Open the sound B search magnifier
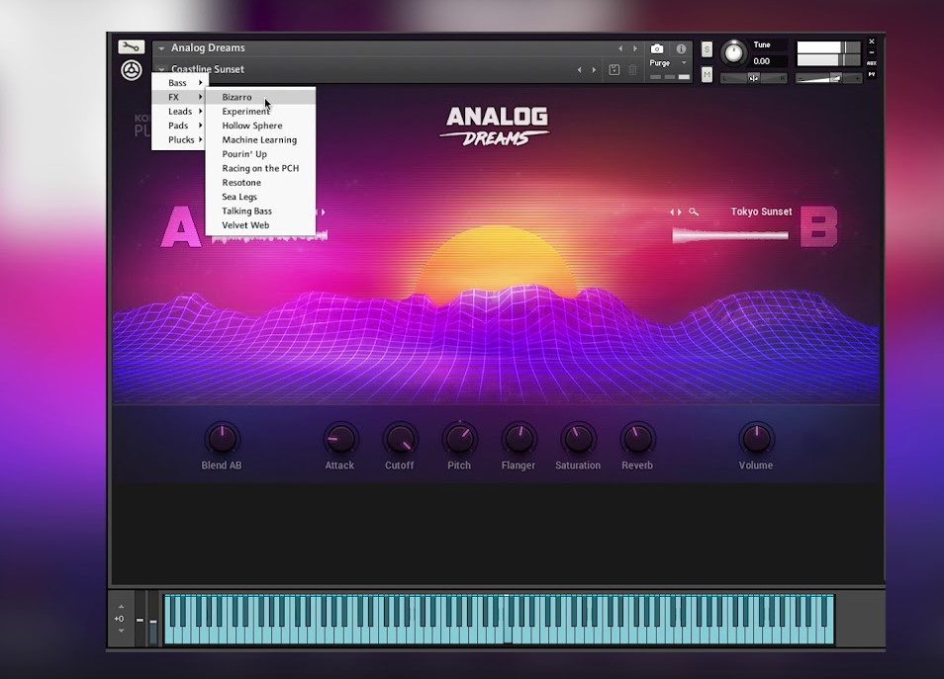This screenshot has width=944, height=679. tap(694, 212)
